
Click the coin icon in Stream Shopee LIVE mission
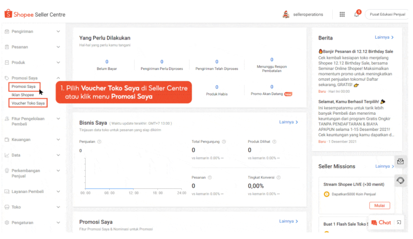click(x=326, y=194)
